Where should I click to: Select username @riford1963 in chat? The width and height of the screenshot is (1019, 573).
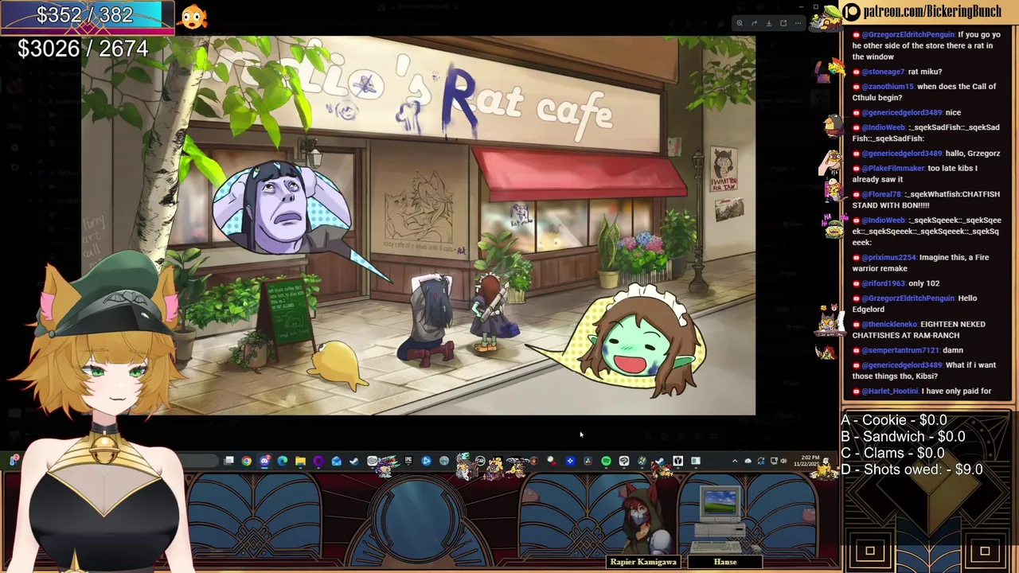(x=884, y=283)
